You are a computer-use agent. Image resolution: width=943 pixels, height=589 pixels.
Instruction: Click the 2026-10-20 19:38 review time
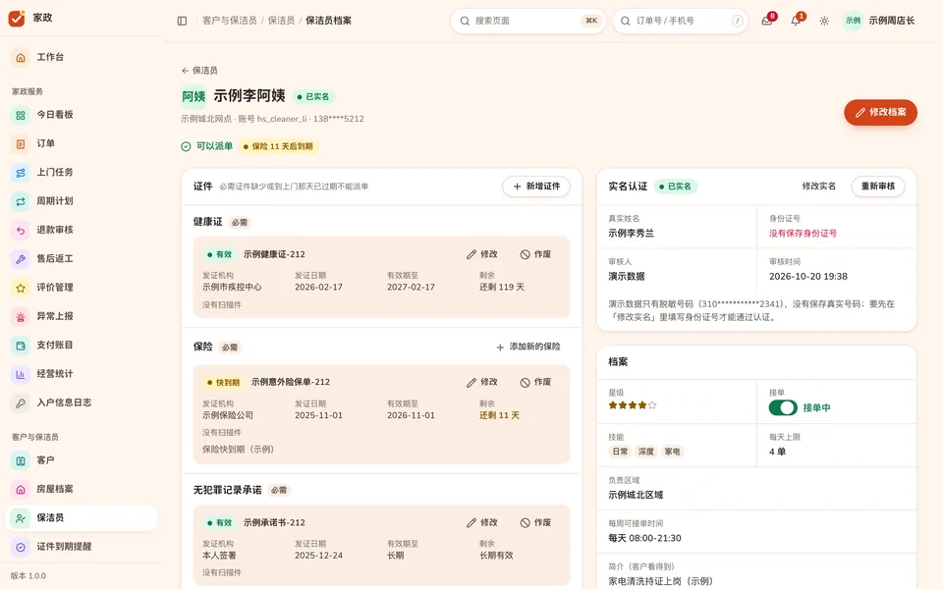click(808, 277)
